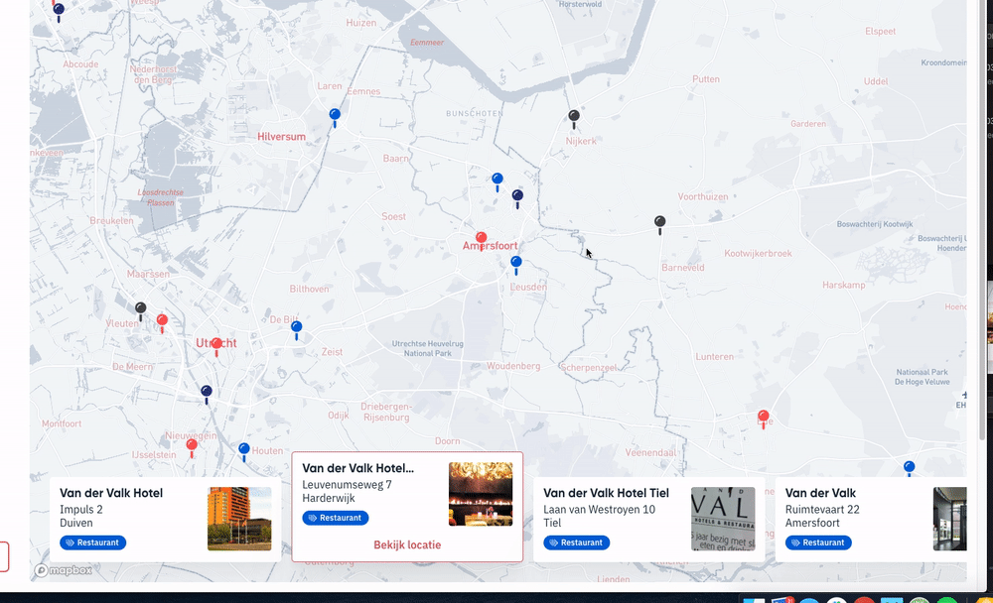Open the Van der Valk Hotel Tiel title

606,493
